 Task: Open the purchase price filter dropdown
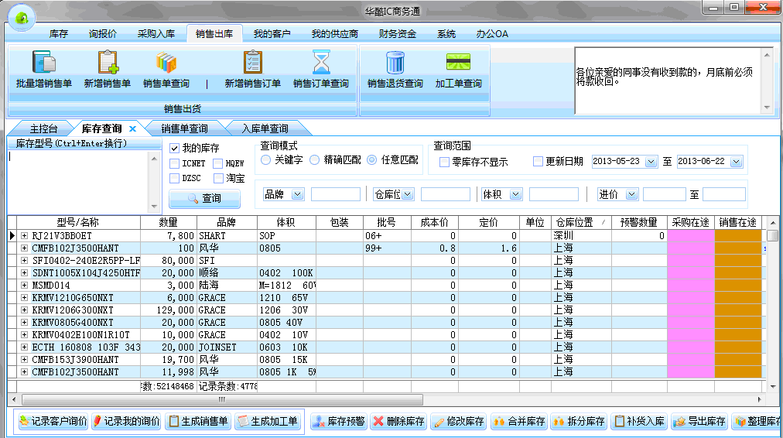click(x=631, y=194)
